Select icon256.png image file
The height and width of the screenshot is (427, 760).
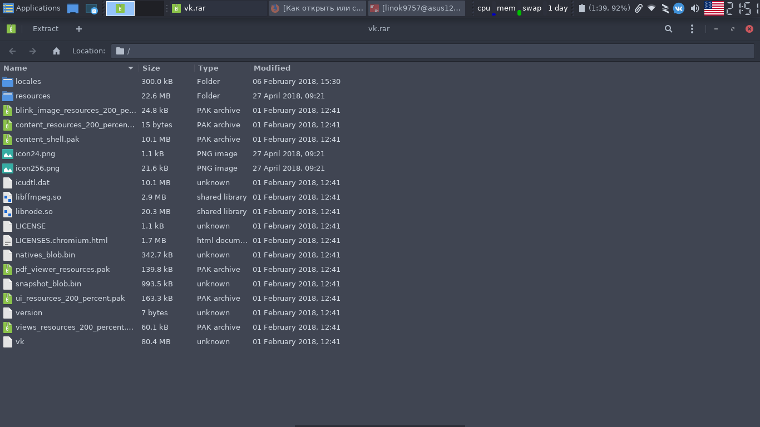(x=37, y=168)
